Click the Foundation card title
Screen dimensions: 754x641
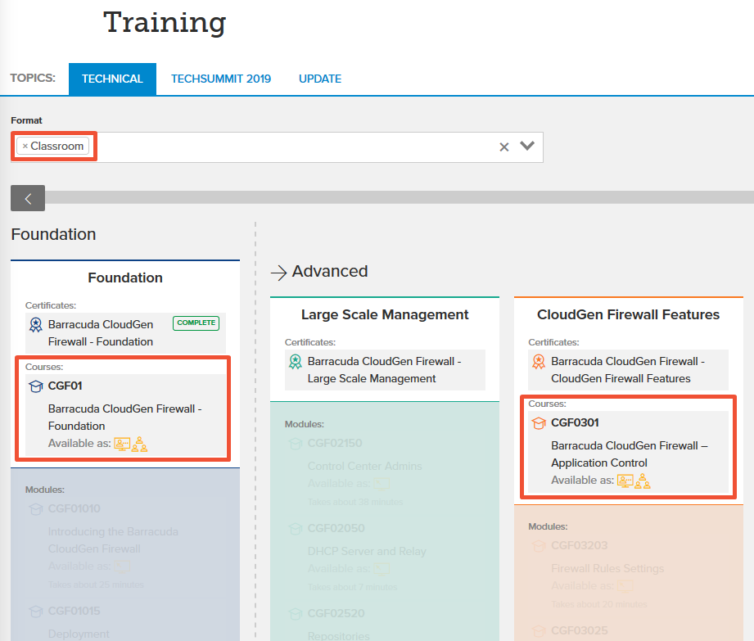(125, 278)
